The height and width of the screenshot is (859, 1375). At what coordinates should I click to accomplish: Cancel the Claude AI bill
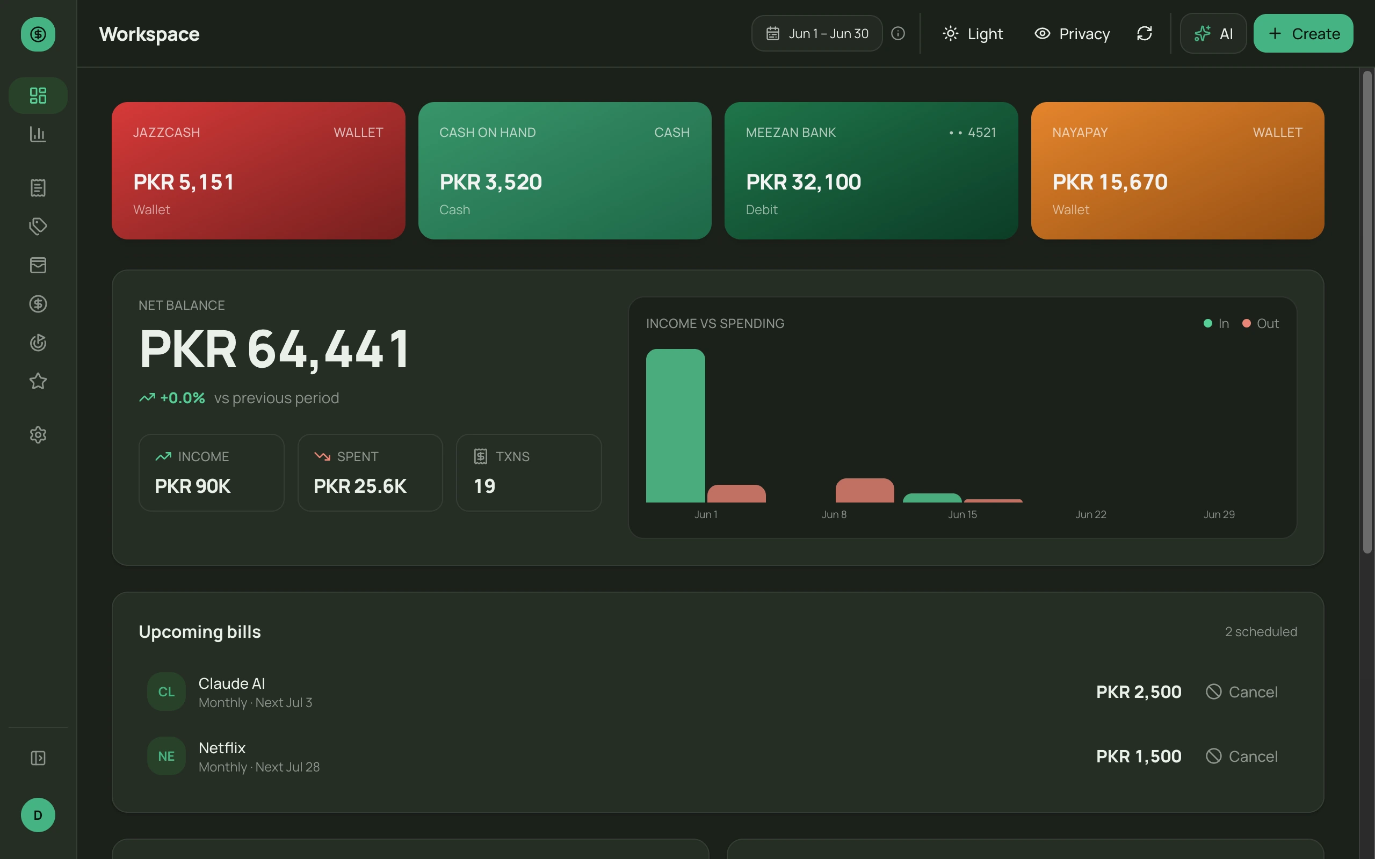click(x=1241, y=692)
